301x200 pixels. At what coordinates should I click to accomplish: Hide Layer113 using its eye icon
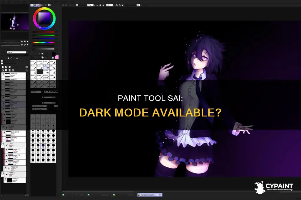point(6,150)
